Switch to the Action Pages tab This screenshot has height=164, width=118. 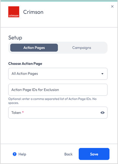(34, 48)
